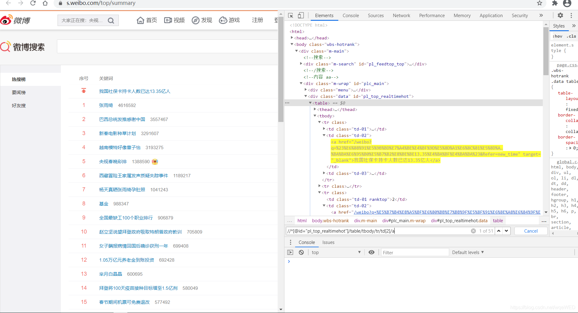Toggle the :hov element state panel
Screen dimensions: 578x313
(557, 36)
